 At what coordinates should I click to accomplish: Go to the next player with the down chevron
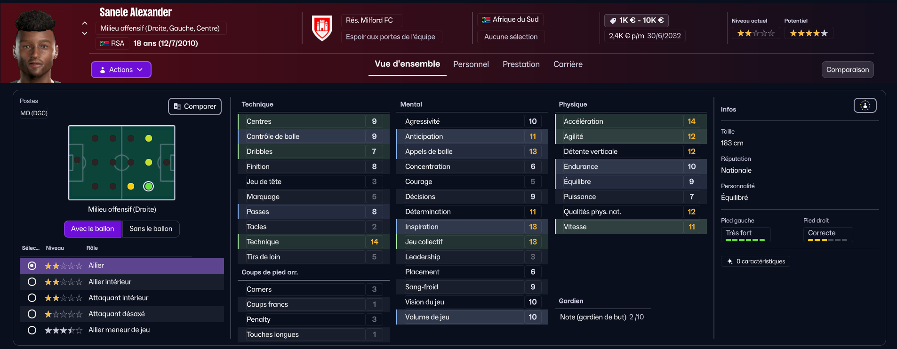[85, 33]
